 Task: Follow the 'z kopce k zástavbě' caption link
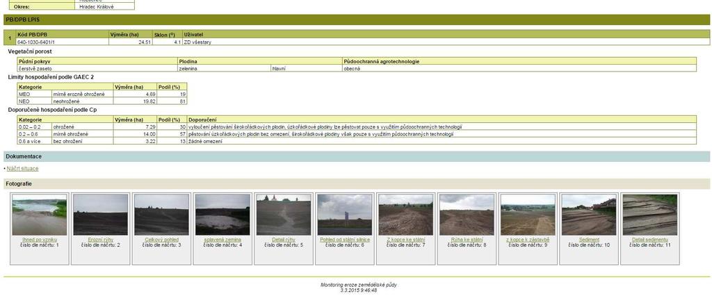[528, 240]
